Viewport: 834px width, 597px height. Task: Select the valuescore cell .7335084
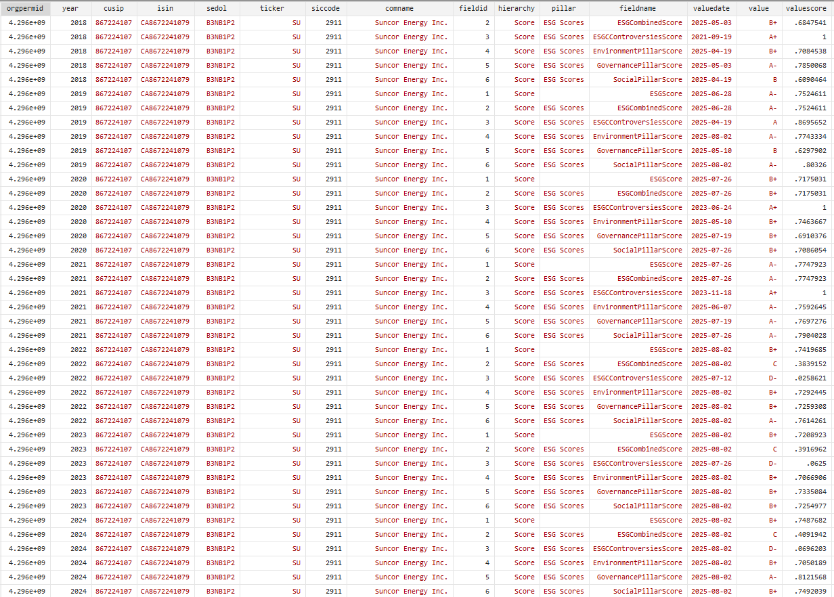(x=806, y=492)
